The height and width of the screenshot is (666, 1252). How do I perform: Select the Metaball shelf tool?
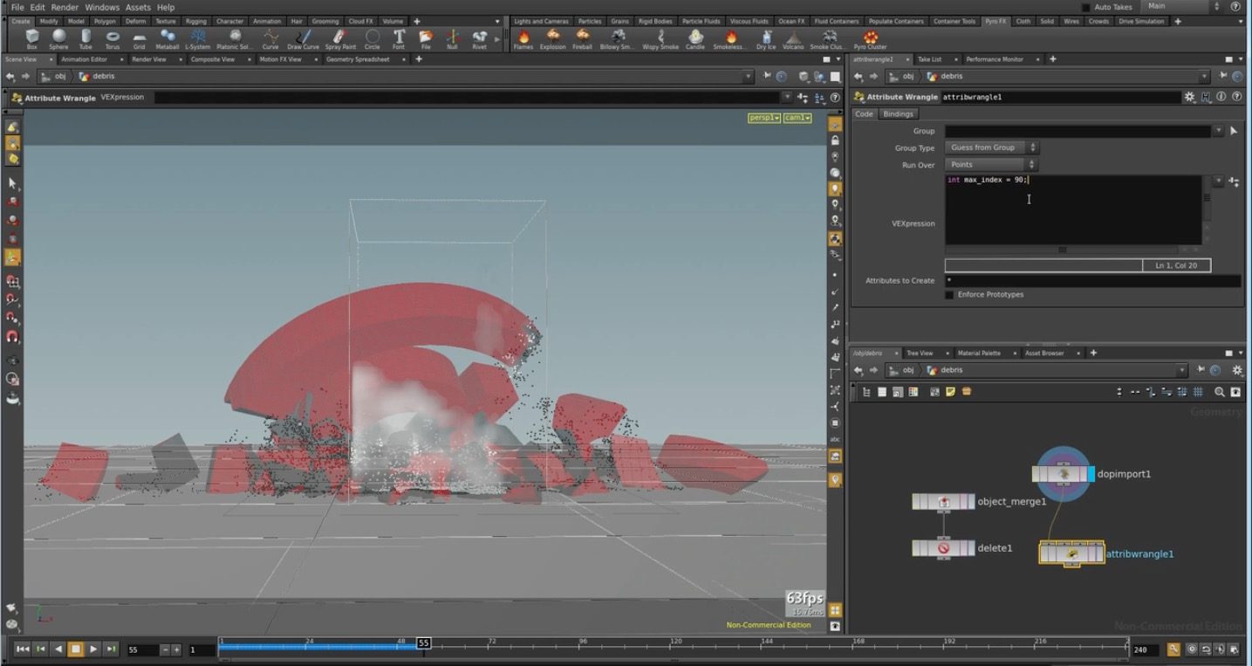pyautogui.click(x=167, y=39)
